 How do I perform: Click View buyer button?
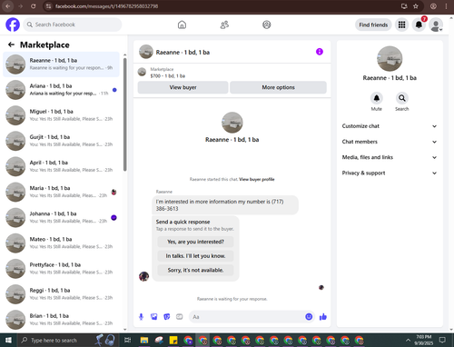pos(183,87)
